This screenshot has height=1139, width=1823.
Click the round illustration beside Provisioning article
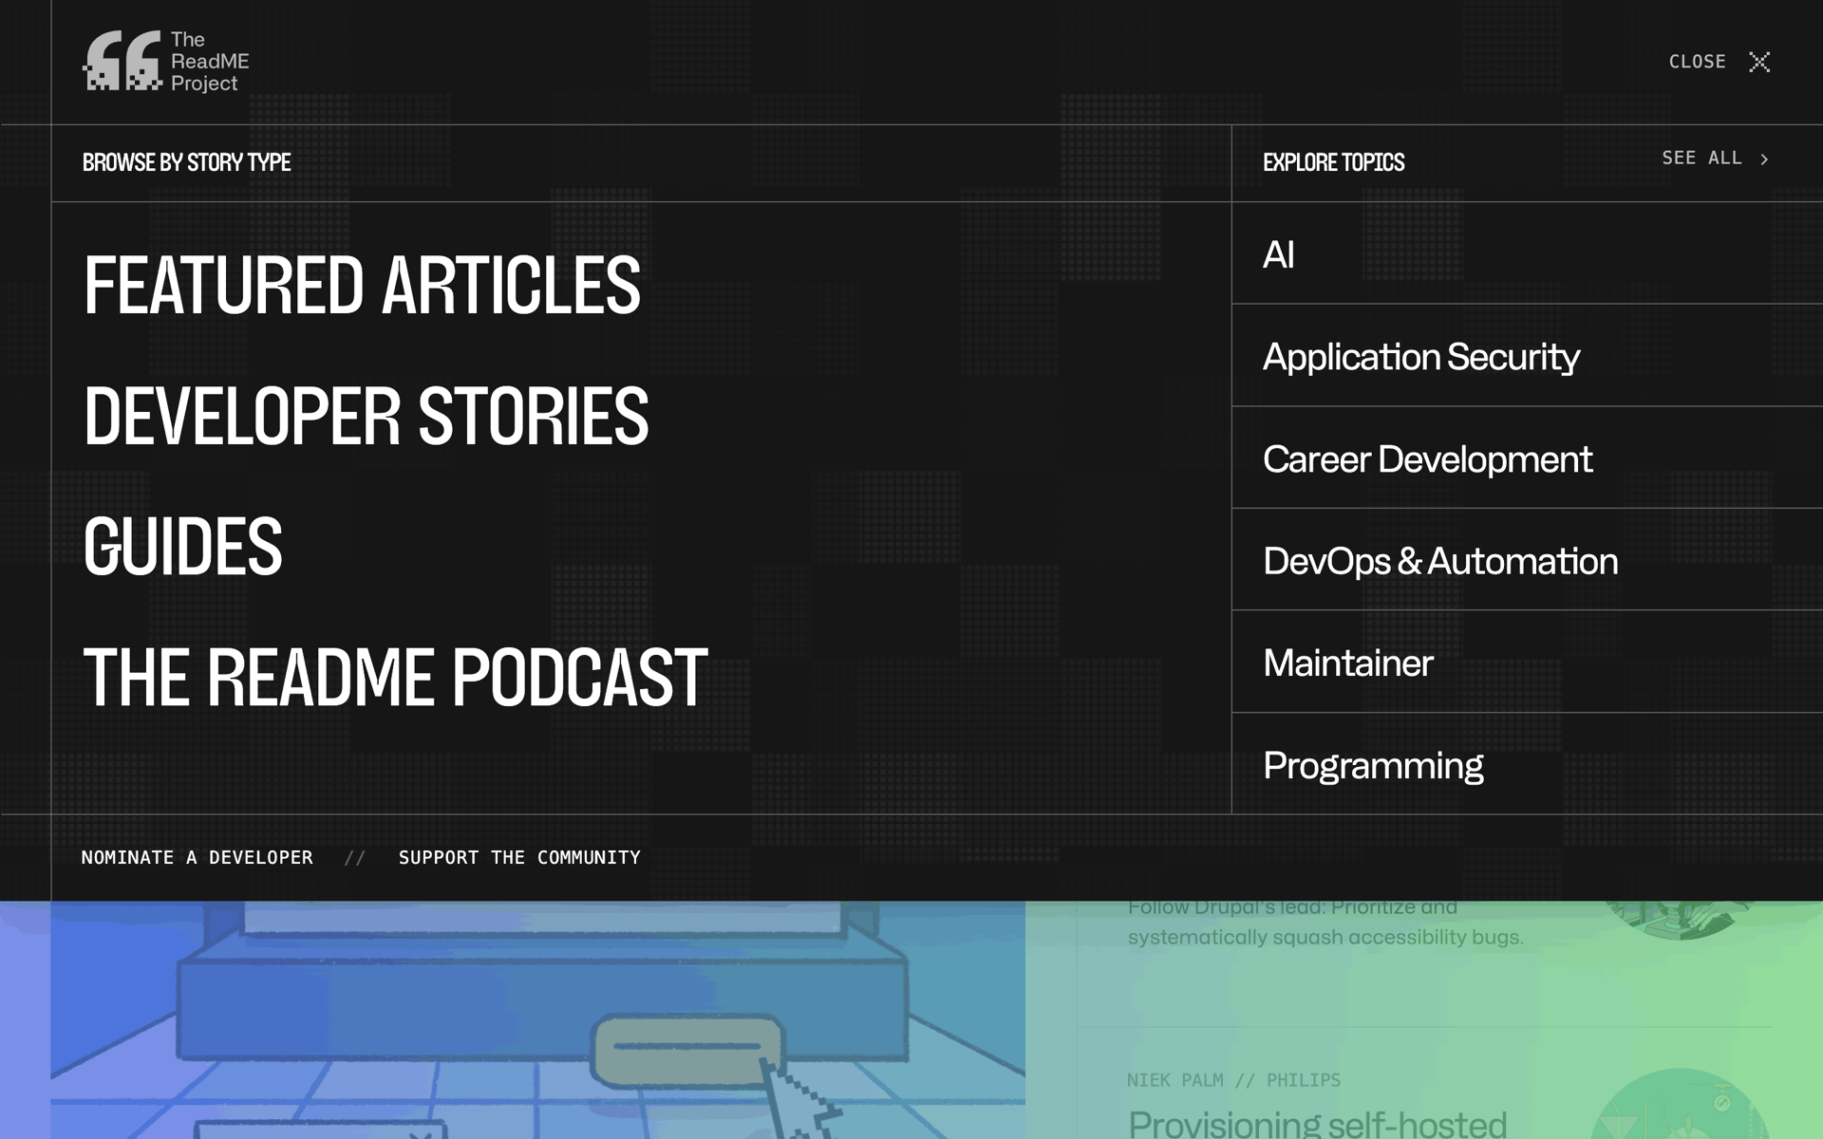[1679, 1104]
